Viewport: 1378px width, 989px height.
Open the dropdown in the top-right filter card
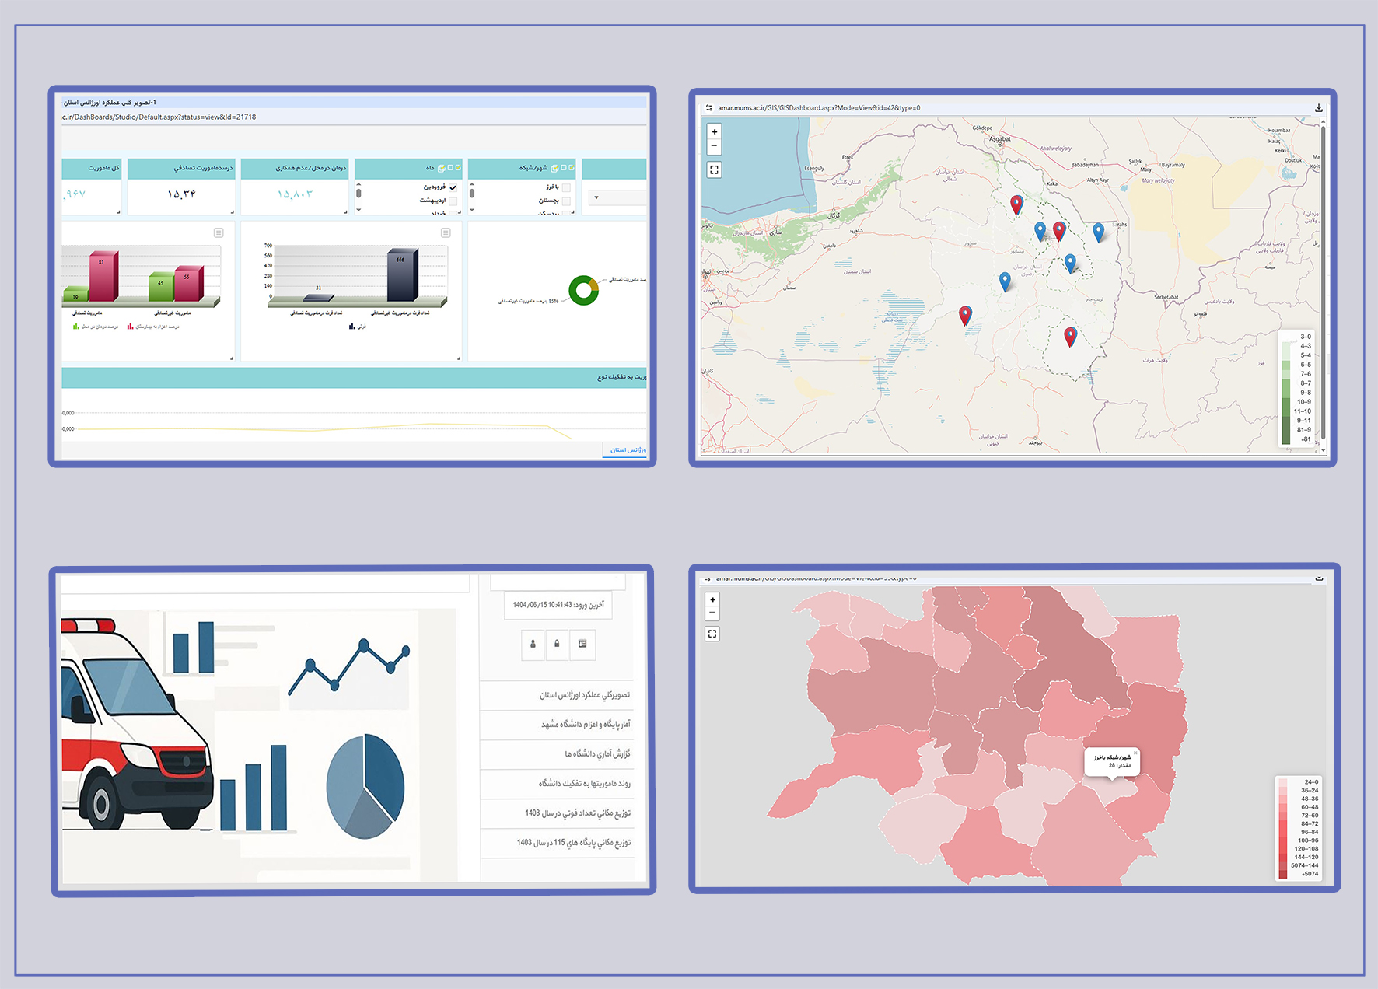[596, 197]
